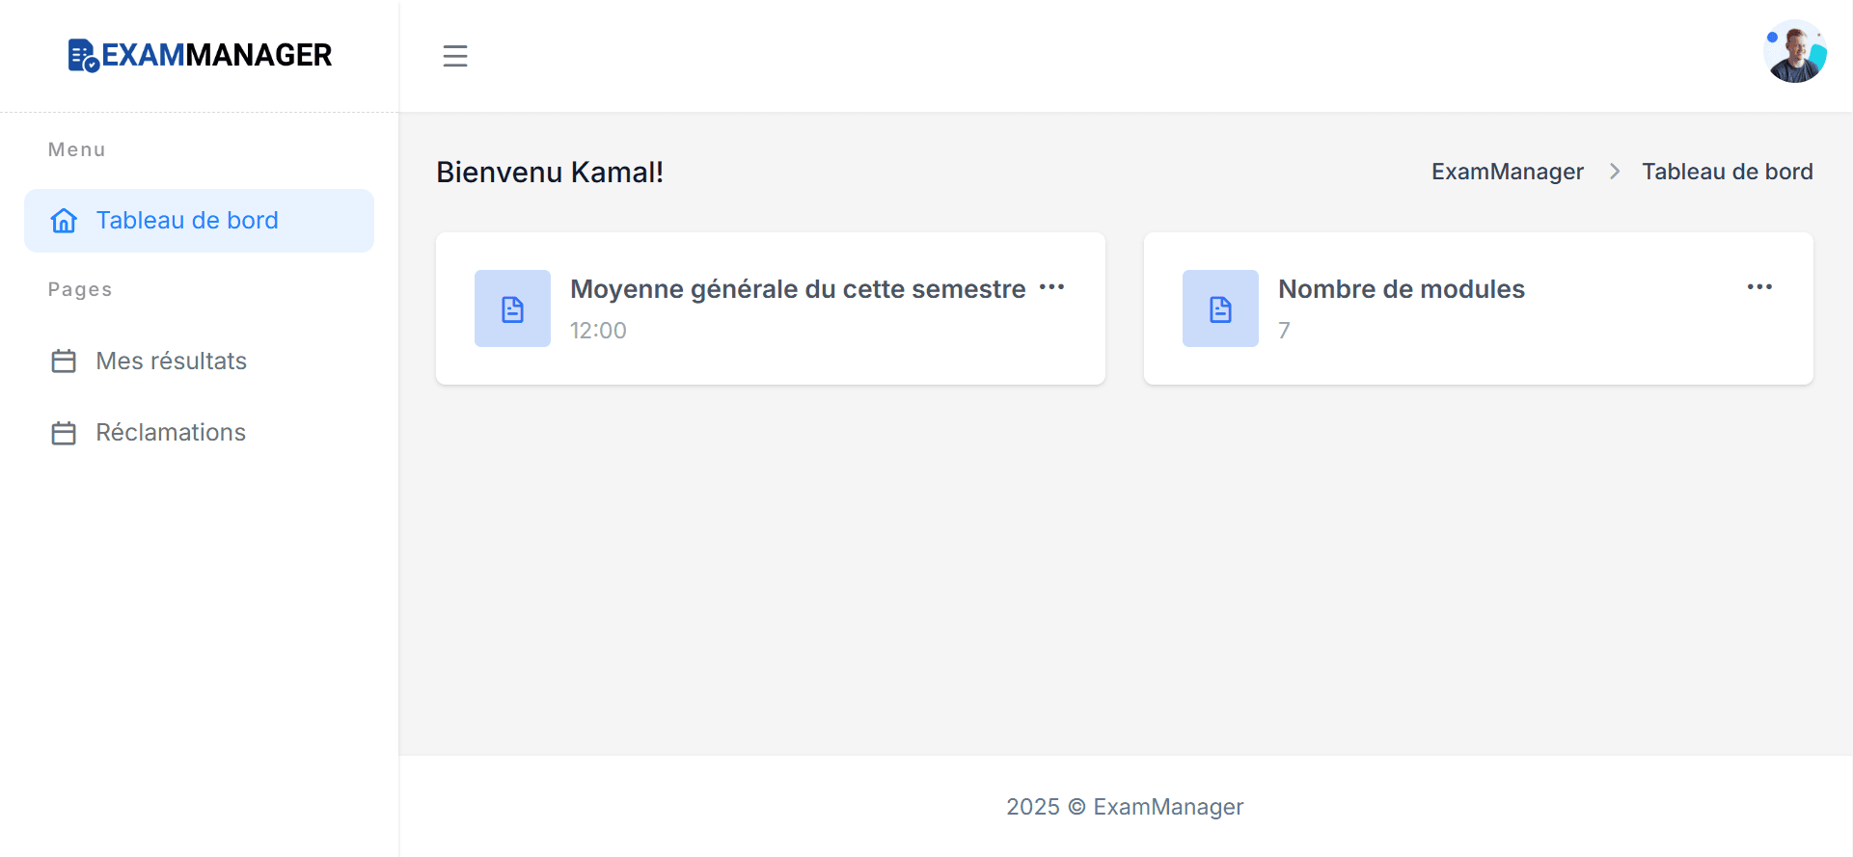1853x857 pixels.
Task: Click the document icon on Moyenne générale card
Action: click(512, 308)
